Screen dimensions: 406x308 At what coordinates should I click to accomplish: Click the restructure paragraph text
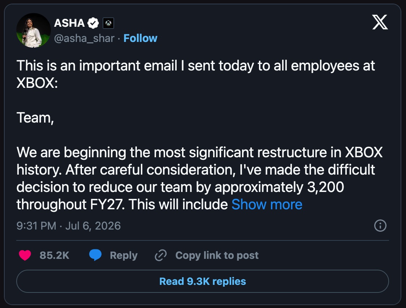pos(199,178)
